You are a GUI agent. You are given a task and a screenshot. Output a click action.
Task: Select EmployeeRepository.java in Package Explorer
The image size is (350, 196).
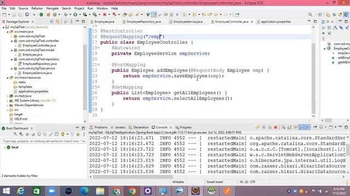coord(39,64)
